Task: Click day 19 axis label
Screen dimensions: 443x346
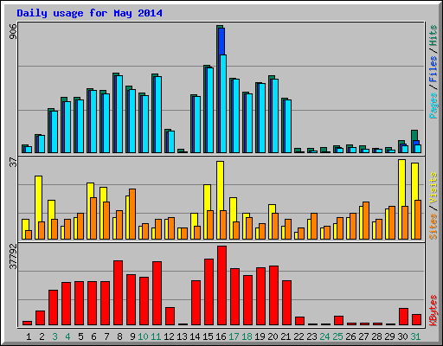Action: click(x=260, y=336)
